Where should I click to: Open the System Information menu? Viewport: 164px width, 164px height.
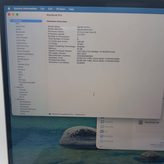tap(25, 9)
